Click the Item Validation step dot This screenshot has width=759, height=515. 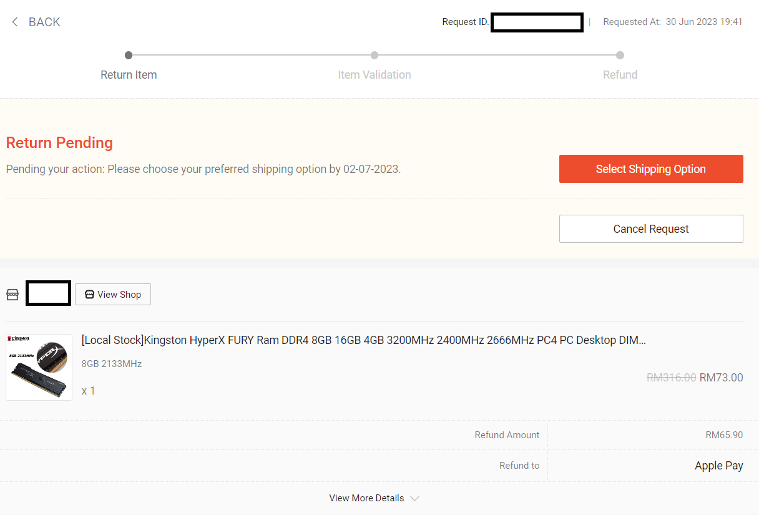(x=375, y=55)
